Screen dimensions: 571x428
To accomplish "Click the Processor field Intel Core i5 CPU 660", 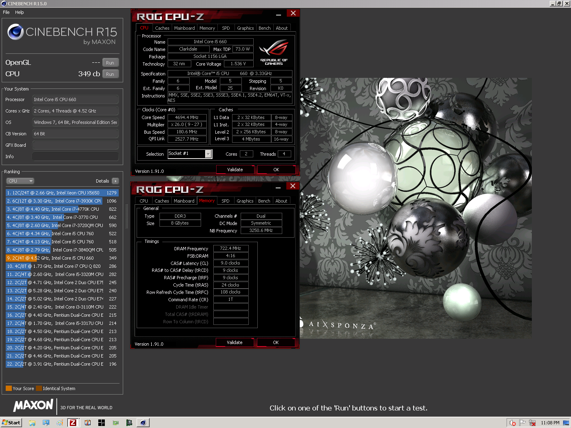I will (75, 99).
